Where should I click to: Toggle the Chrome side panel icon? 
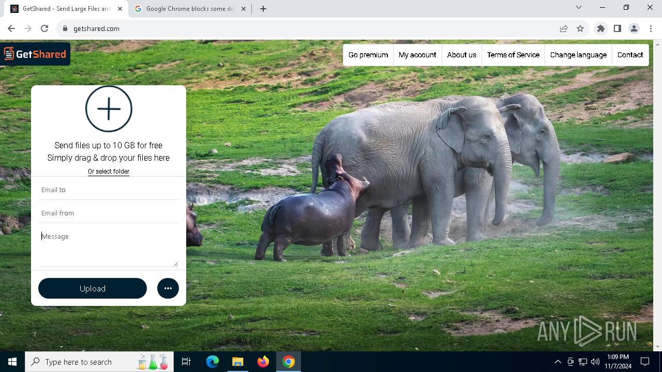point(618,28)
